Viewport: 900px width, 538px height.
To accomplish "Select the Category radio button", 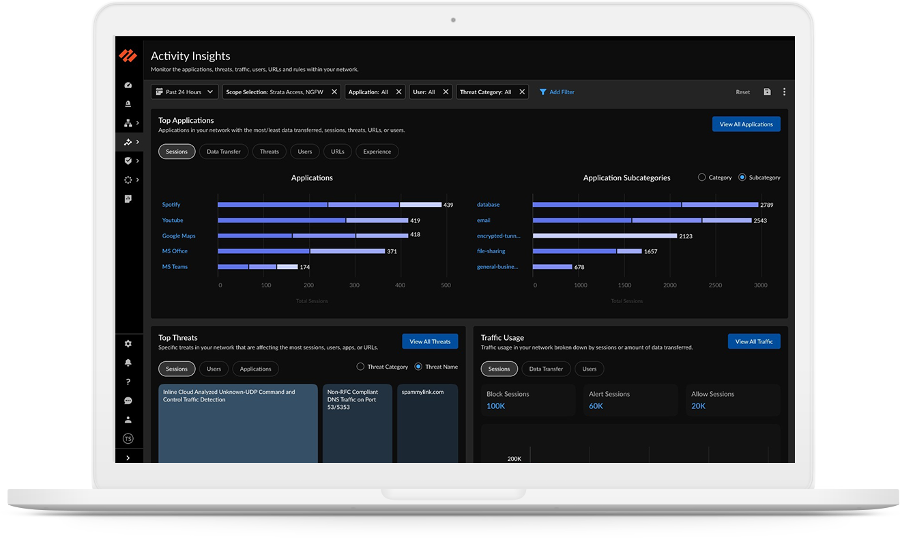I will [x=701, y=178].
